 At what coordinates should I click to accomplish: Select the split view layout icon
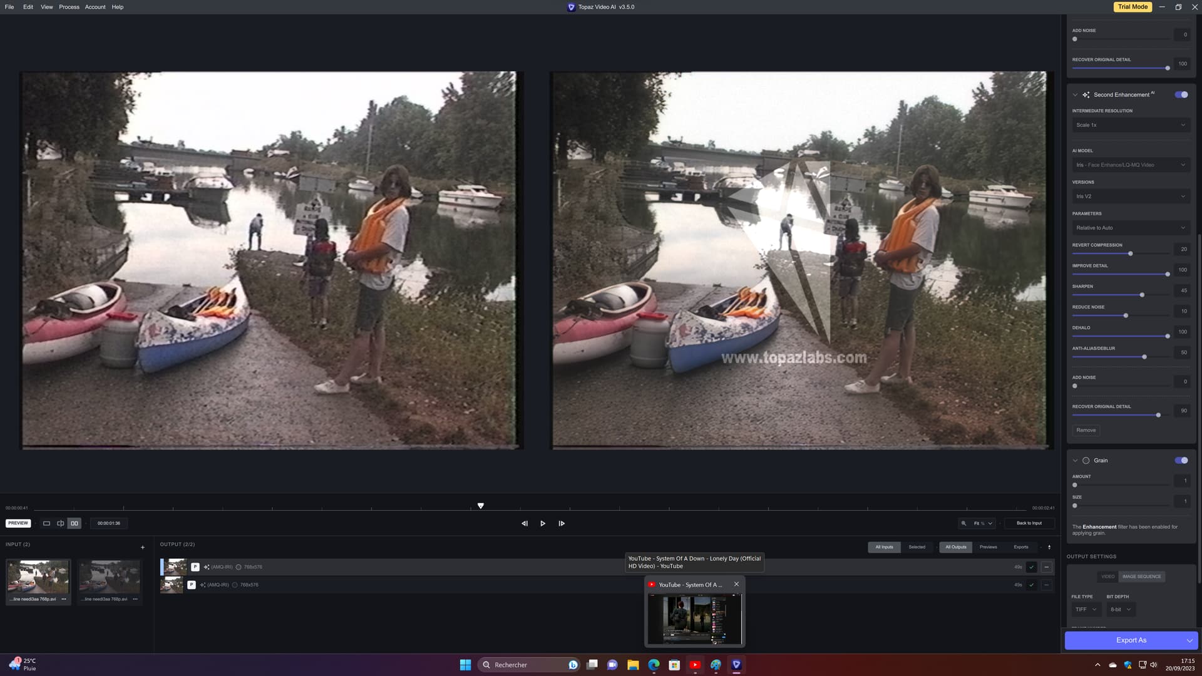pyautogui.click(x=61, y=523)
